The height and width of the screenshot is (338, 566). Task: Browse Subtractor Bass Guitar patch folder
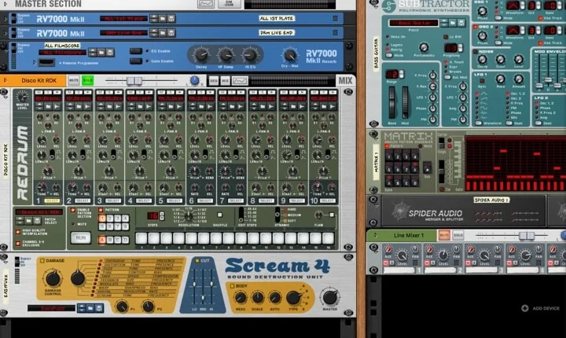click(x=453, y=23)
